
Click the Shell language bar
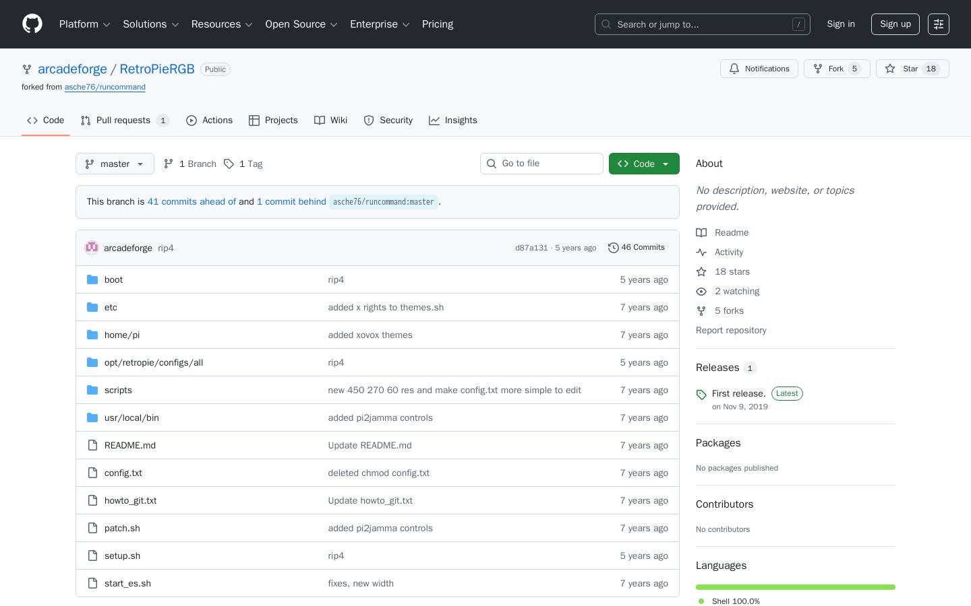(796, 587)
